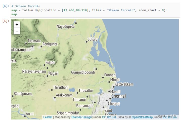Select the output prompt [6] beside the map
Viewport: 181px width, 120px height.
point(6,21)
